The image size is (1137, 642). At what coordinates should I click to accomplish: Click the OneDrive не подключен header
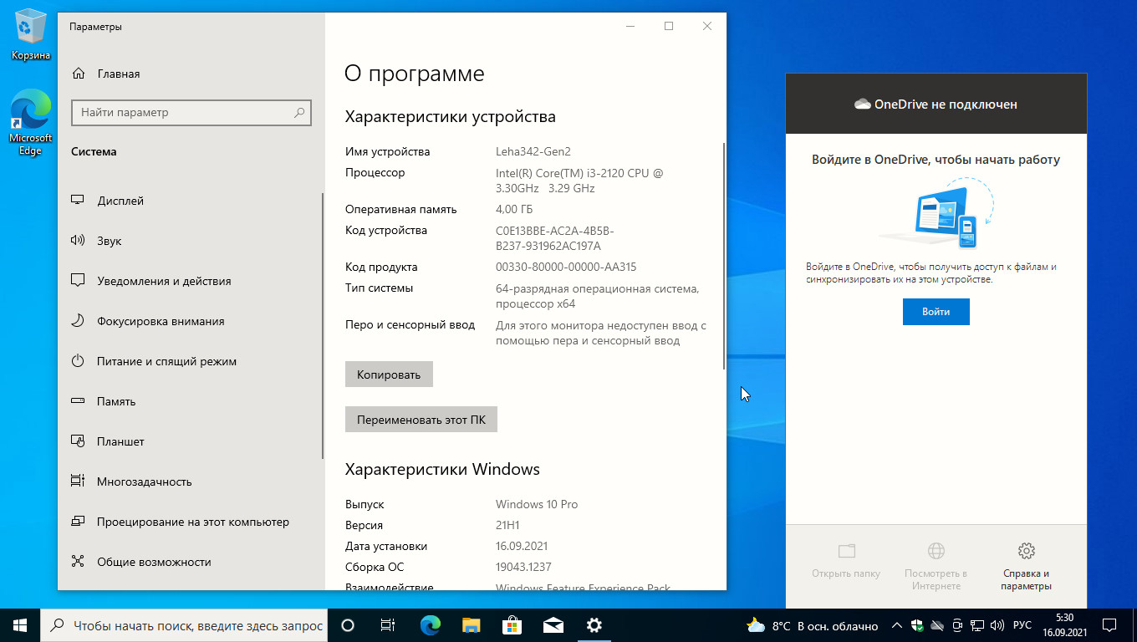point(936,104)
